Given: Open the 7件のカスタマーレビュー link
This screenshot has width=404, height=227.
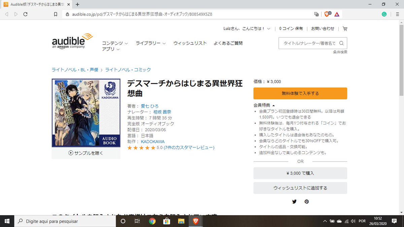Looking at the screenshot, I should [189, 148].
